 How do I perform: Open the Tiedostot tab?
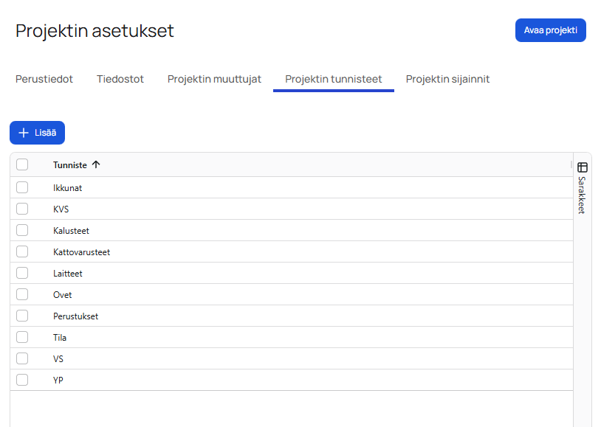120,79
